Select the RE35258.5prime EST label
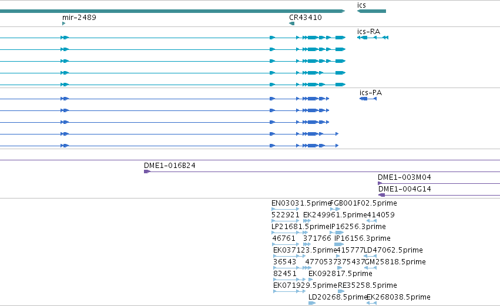 [367, 285]
